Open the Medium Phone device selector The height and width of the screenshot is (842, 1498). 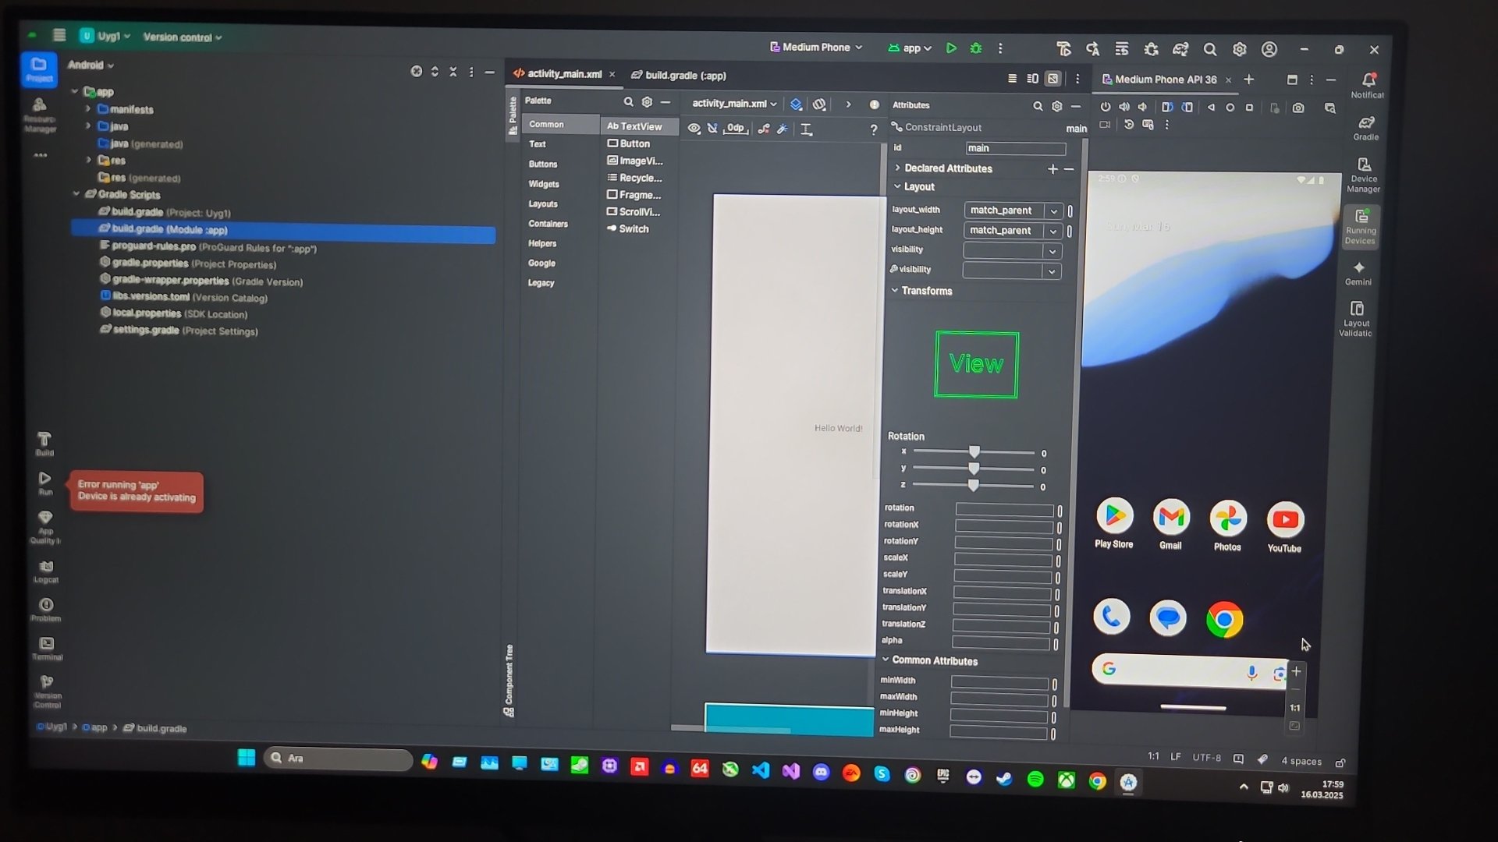coord(816,48)
